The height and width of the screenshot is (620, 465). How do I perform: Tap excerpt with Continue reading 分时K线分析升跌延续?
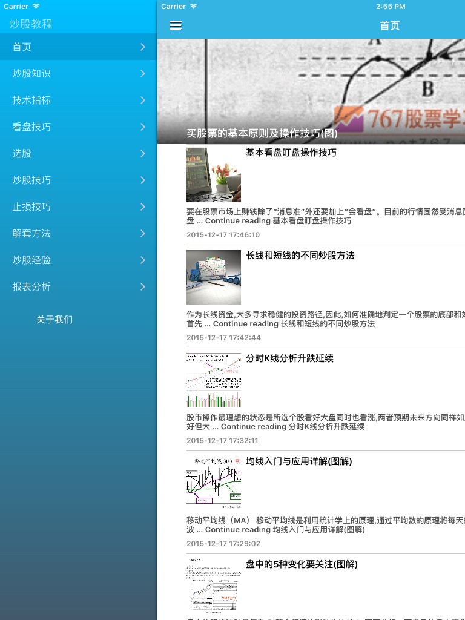tap(326, 422)
